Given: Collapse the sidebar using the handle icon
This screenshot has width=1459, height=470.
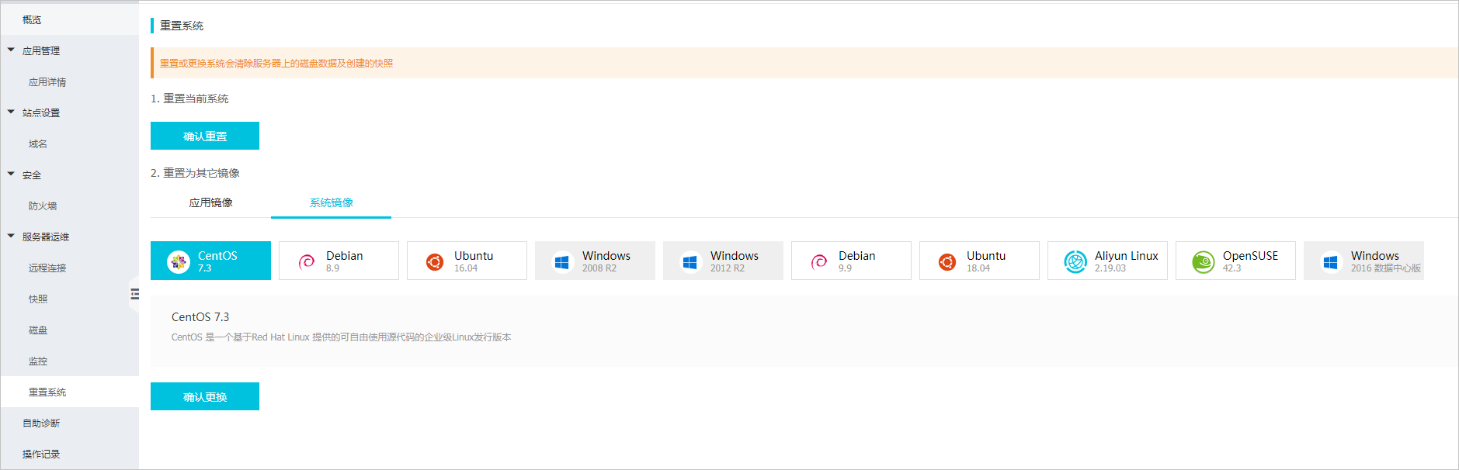Looking at the screenshot, I should [x=135, y=294].
